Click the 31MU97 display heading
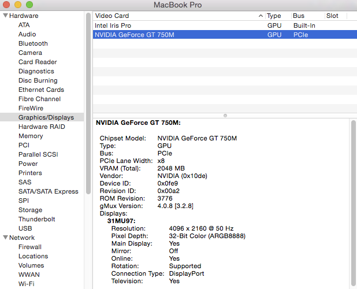 pyautogui.click(x=121, y=221)
